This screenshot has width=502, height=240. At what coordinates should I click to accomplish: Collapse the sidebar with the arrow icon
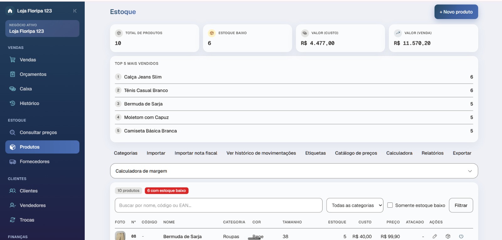pos(75,11)
